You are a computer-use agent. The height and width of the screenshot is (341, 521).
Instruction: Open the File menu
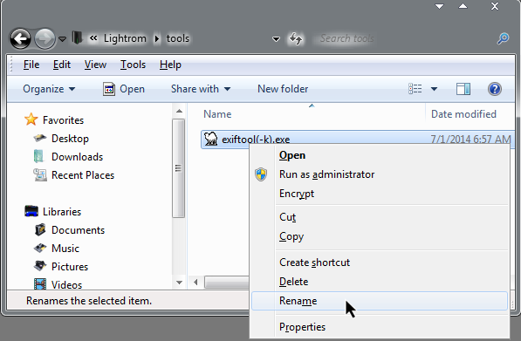coord(31,65)
